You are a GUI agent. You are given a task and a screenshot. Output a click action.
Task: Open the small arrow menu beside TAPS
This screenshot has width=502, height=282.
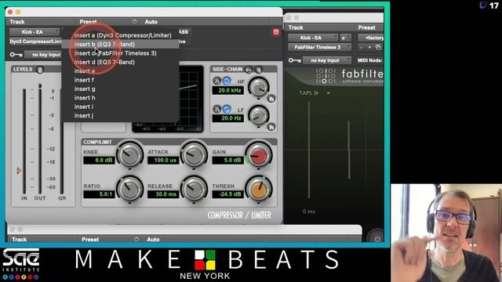[328, 93]
